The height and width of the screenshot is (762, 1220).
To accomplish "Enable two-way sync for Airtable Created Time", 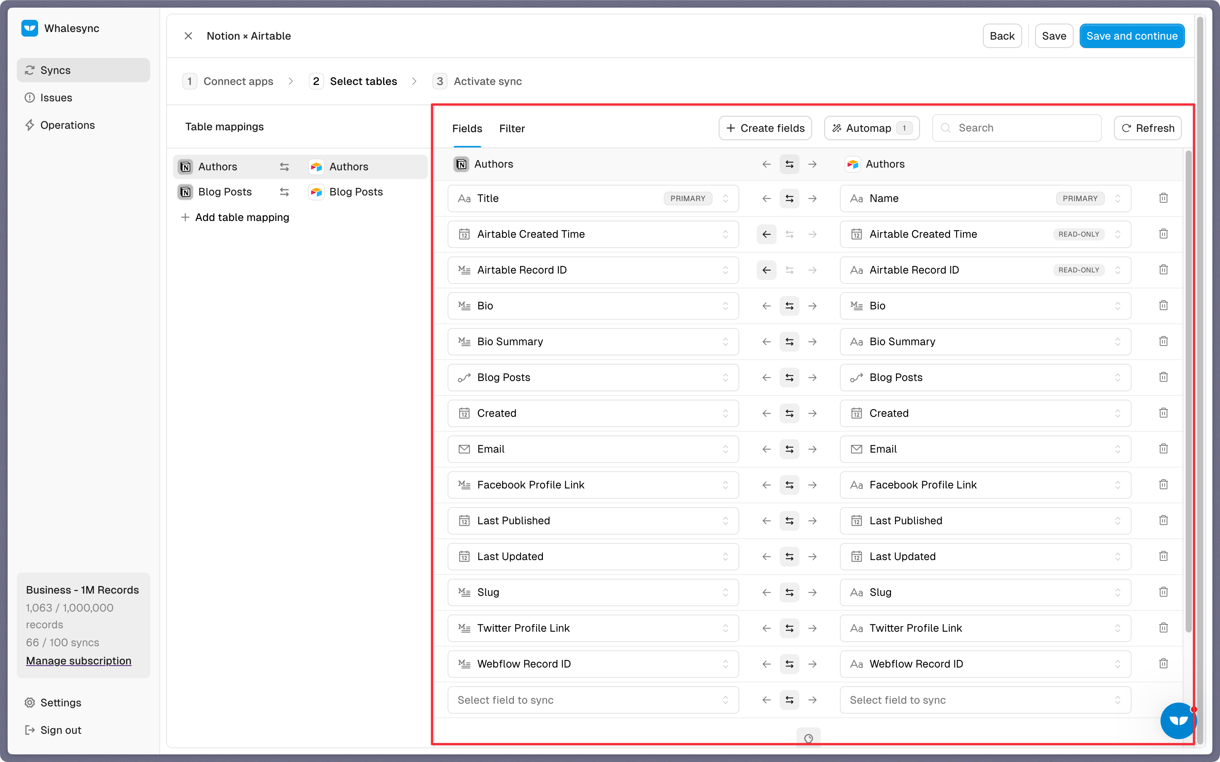I will click(x=790, y=234).
